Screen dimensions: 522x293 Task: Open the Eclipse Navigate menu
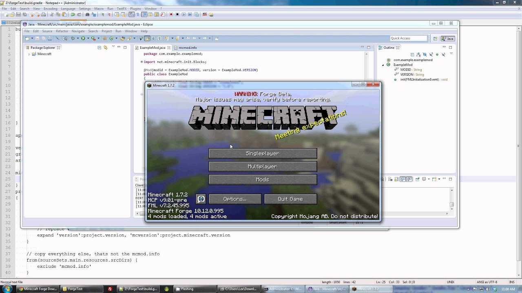tap(78, 31)
